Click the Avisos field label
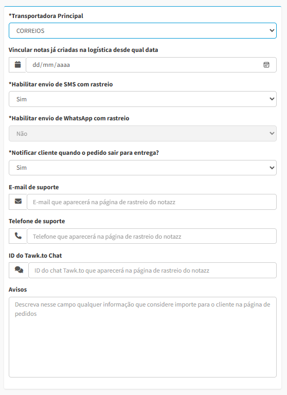The width and height of the screenshot is (287, 395). (17, 290)
